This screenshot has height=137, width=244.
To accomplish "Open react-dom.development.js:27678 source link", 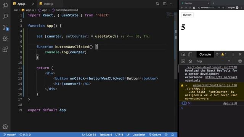I will tap(212, 67).
